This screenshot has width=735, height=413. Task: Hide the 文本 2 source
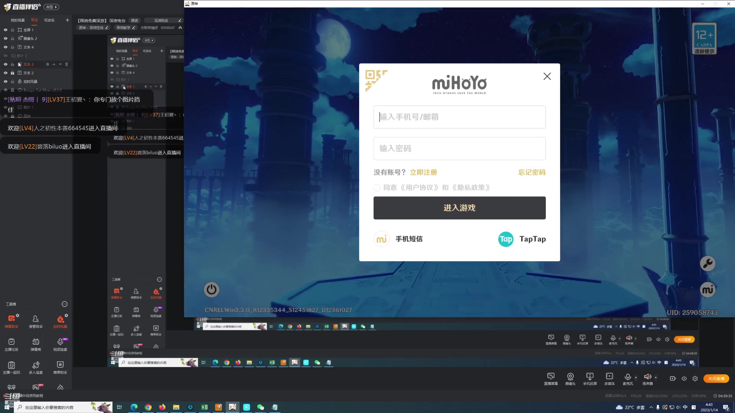click(5, 73)
